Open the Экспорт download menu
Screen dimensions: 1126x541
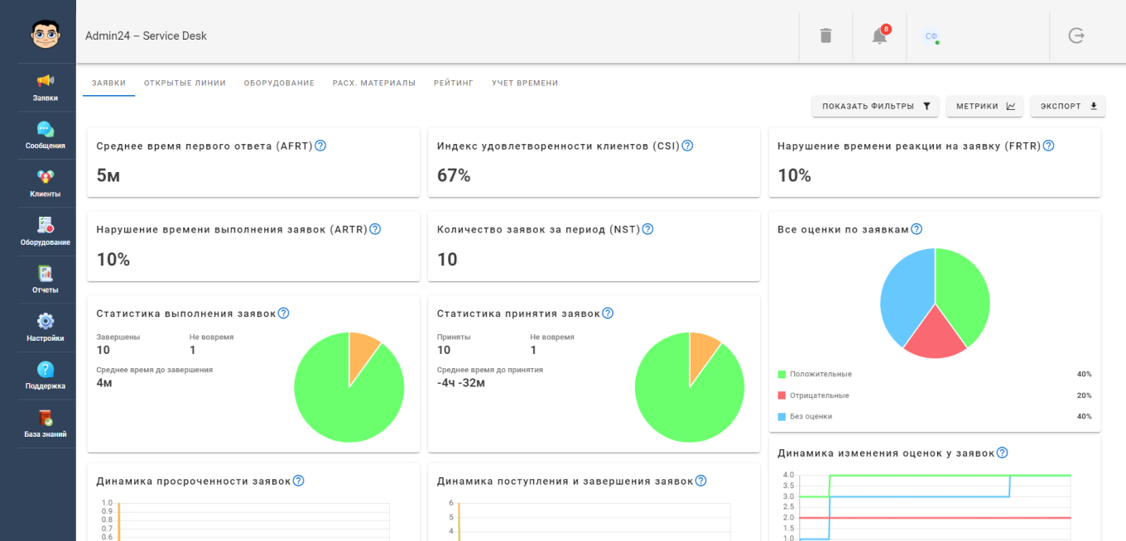1068,106
